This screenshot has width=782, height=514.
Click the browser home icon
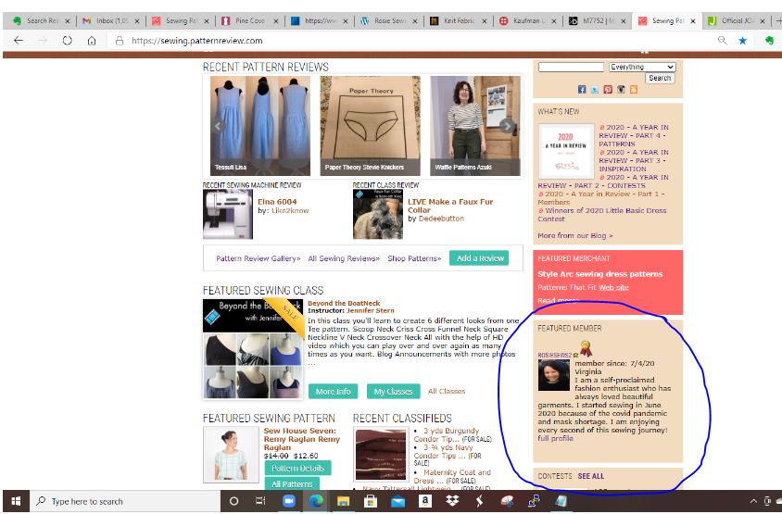point(92,41)
